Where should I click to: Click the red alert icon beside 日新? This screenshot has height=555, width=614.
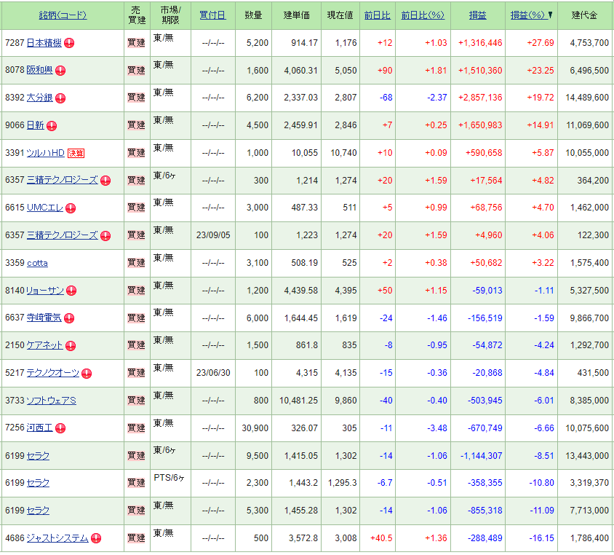click(x=52, y=126)
